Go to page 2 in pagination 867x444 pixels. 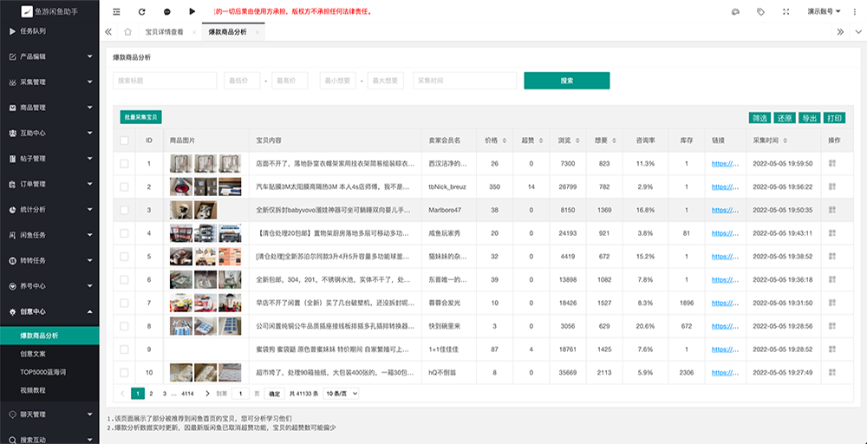pos(150,394)
